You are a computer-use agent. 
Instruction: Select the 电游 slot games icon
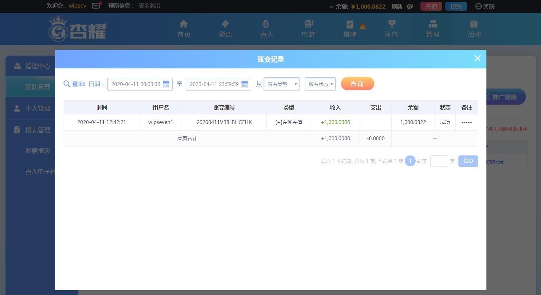tap(309, 24)
